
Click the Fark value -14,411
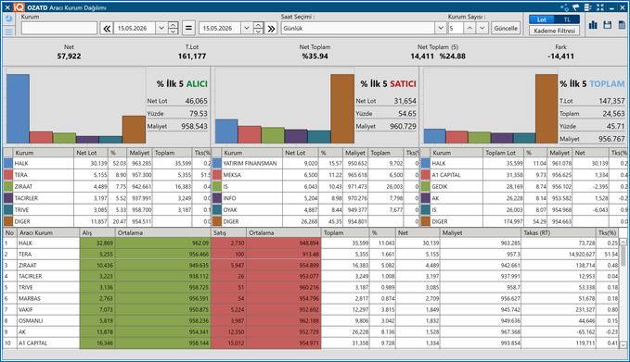pyautogui.click(x=560, y=56)
